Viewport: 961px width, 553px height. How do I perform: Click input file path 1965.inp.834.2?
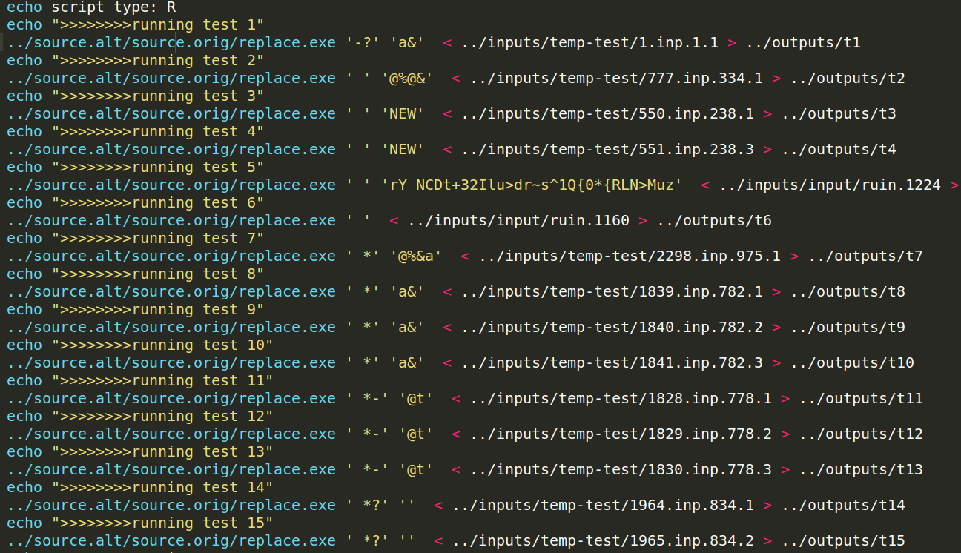pyautogui.click(x=603, y=540)
